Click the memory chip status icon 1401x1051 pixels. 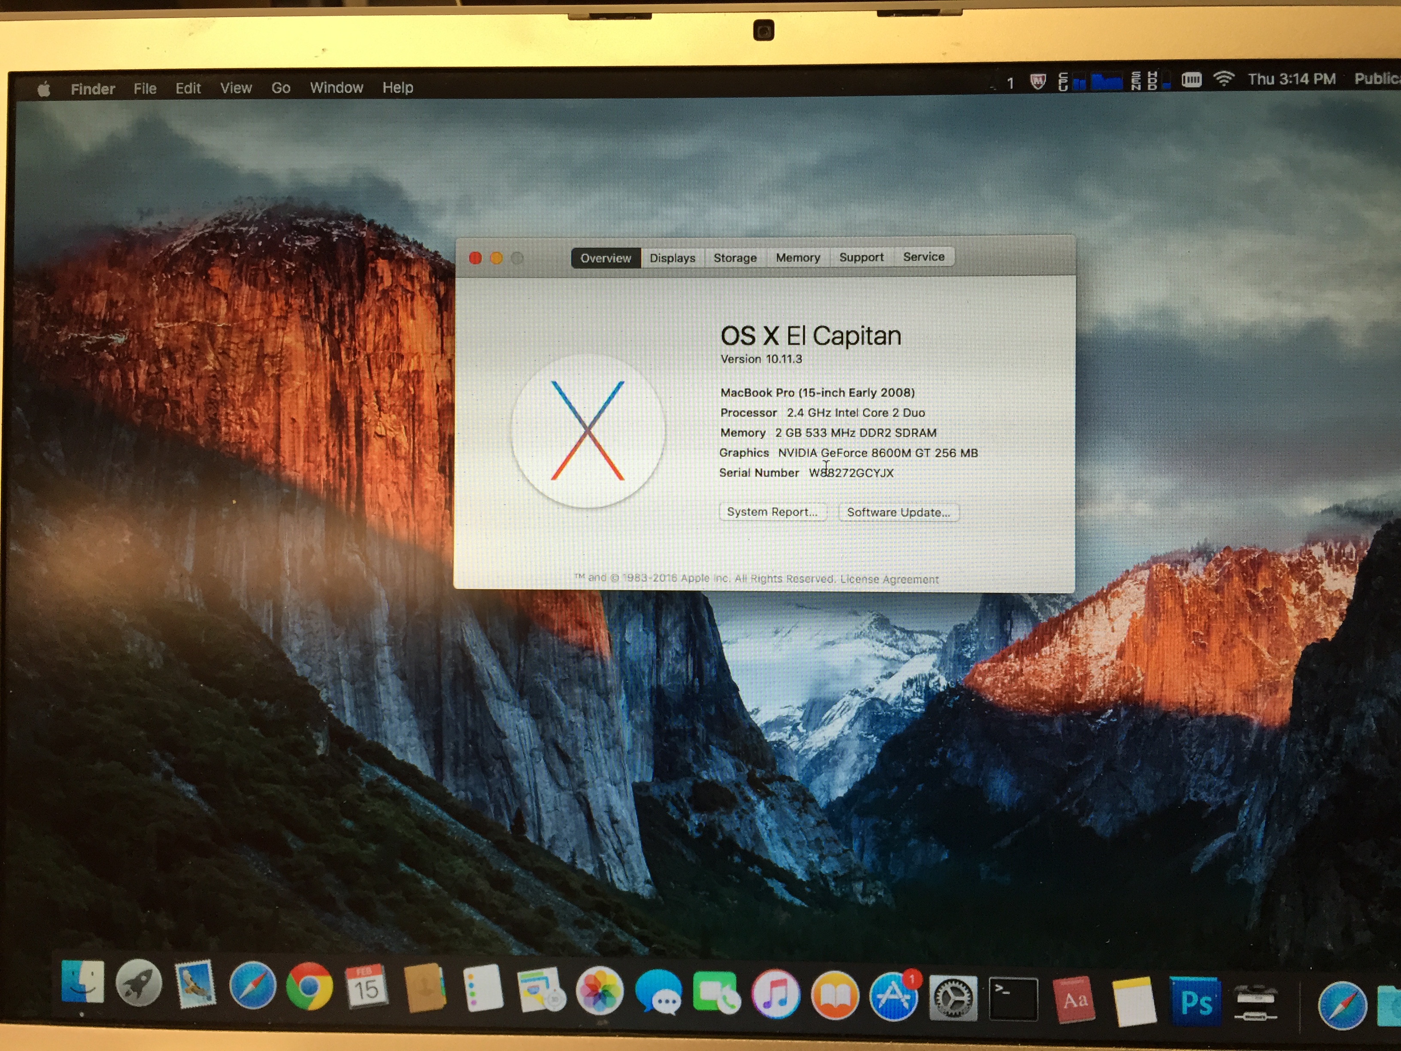(x=1192, y=79)
